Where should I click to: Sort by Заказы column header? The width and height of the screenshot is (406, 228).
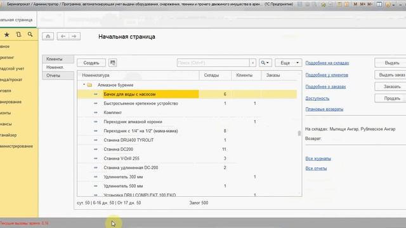(279, 75)
